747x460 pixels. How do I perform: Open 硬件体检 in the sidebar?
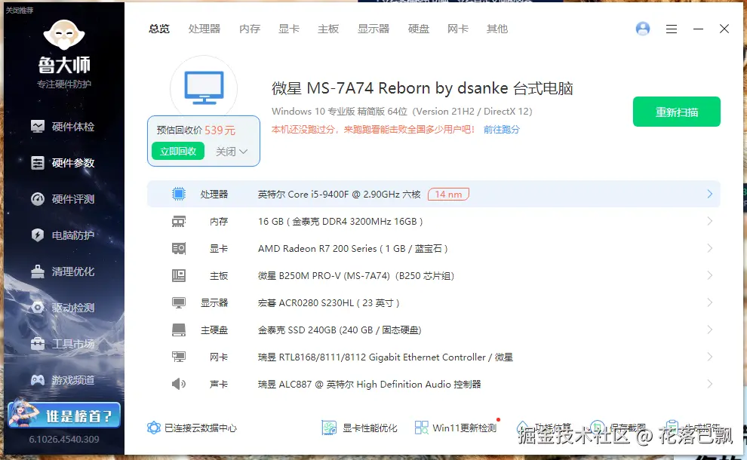click(x=63, y=127)
